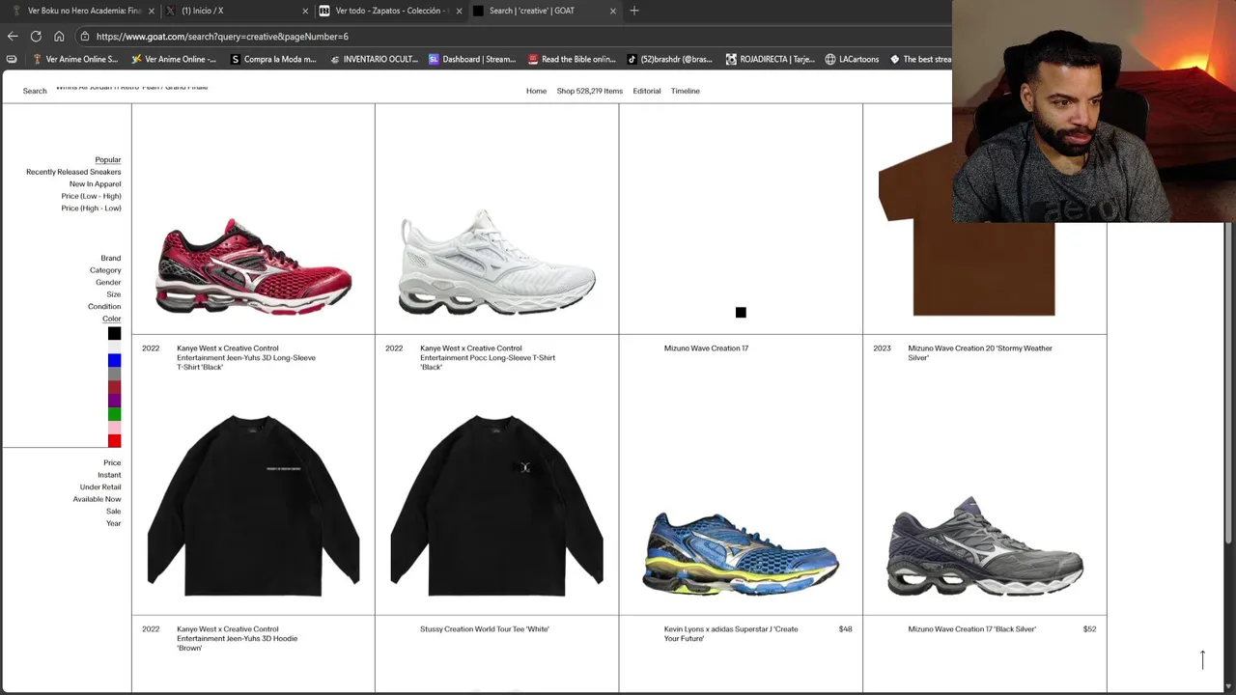This screenshot has height=695, width=1236.
Task: Select the pink color swatch
Action: (114, 428)
